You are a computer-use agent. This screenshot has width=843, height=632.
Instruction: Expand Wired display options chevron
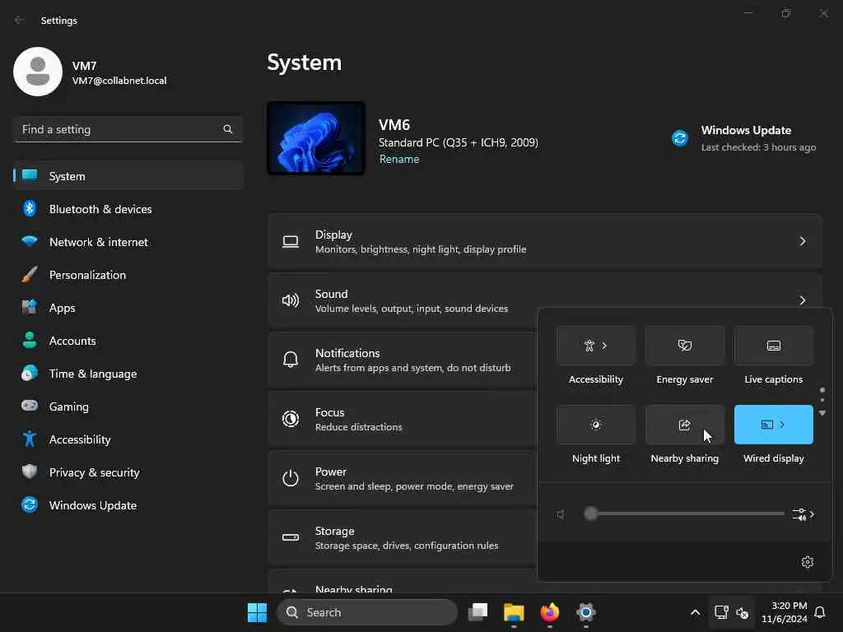click(x=782, y=425)
